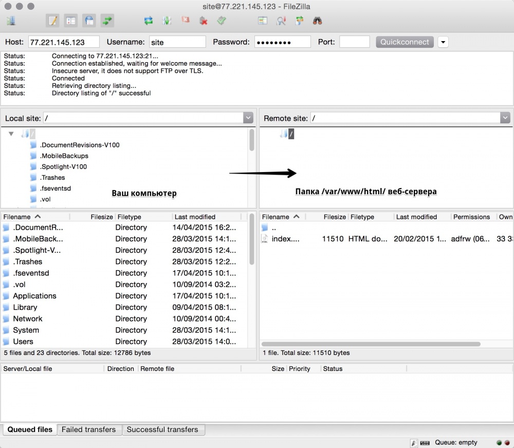The image size is (514, 448).
Task: Click the green activity LED
Action: (499, 443)
